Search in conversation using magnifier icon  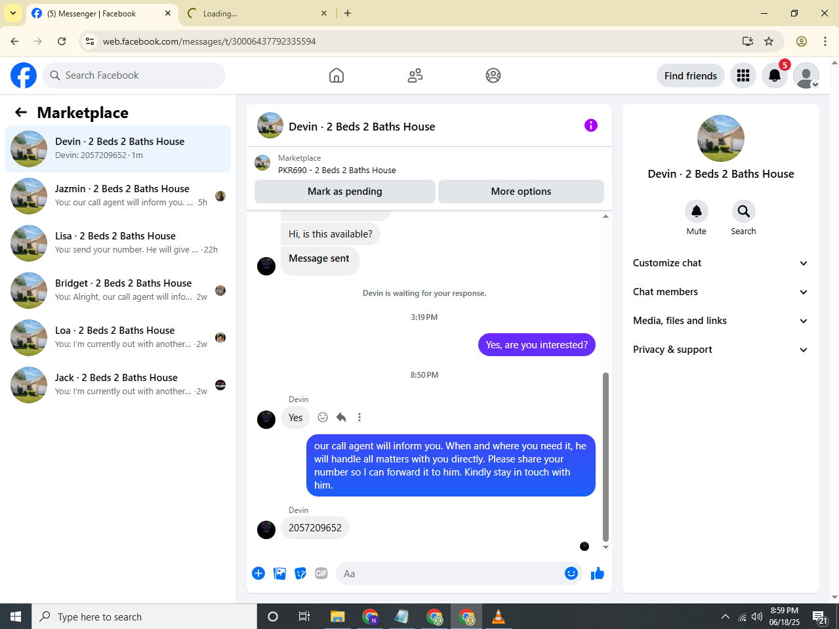744,211
